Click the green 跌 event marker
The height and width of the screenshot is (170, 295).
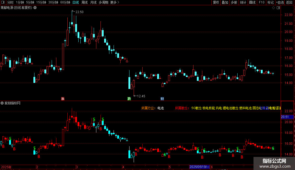[x=129, y=99]
